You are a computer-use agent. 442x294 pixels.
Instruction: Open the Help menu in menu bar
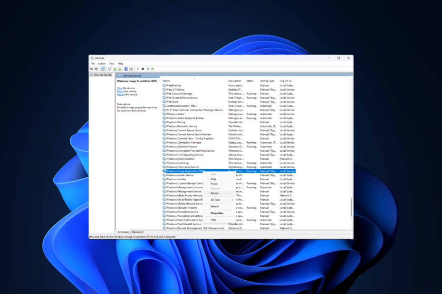click(x=120, y=64)
